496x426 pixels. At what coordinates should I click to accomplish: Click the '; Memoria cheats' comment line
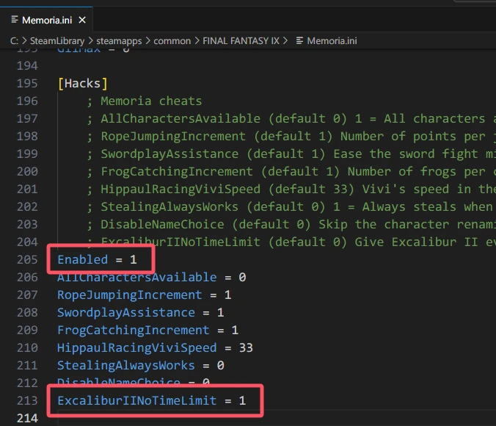point(145,101)
